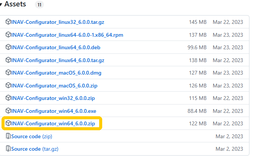Click the 99.6 MB size text

[x=197, y=47]
